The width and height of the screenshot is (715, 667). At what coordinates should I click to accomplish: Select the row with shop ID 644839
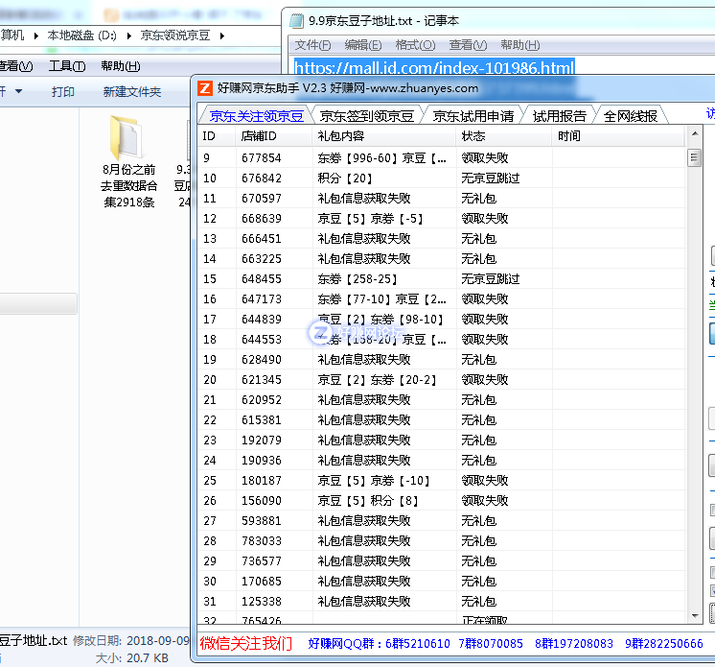pos(442,320)
